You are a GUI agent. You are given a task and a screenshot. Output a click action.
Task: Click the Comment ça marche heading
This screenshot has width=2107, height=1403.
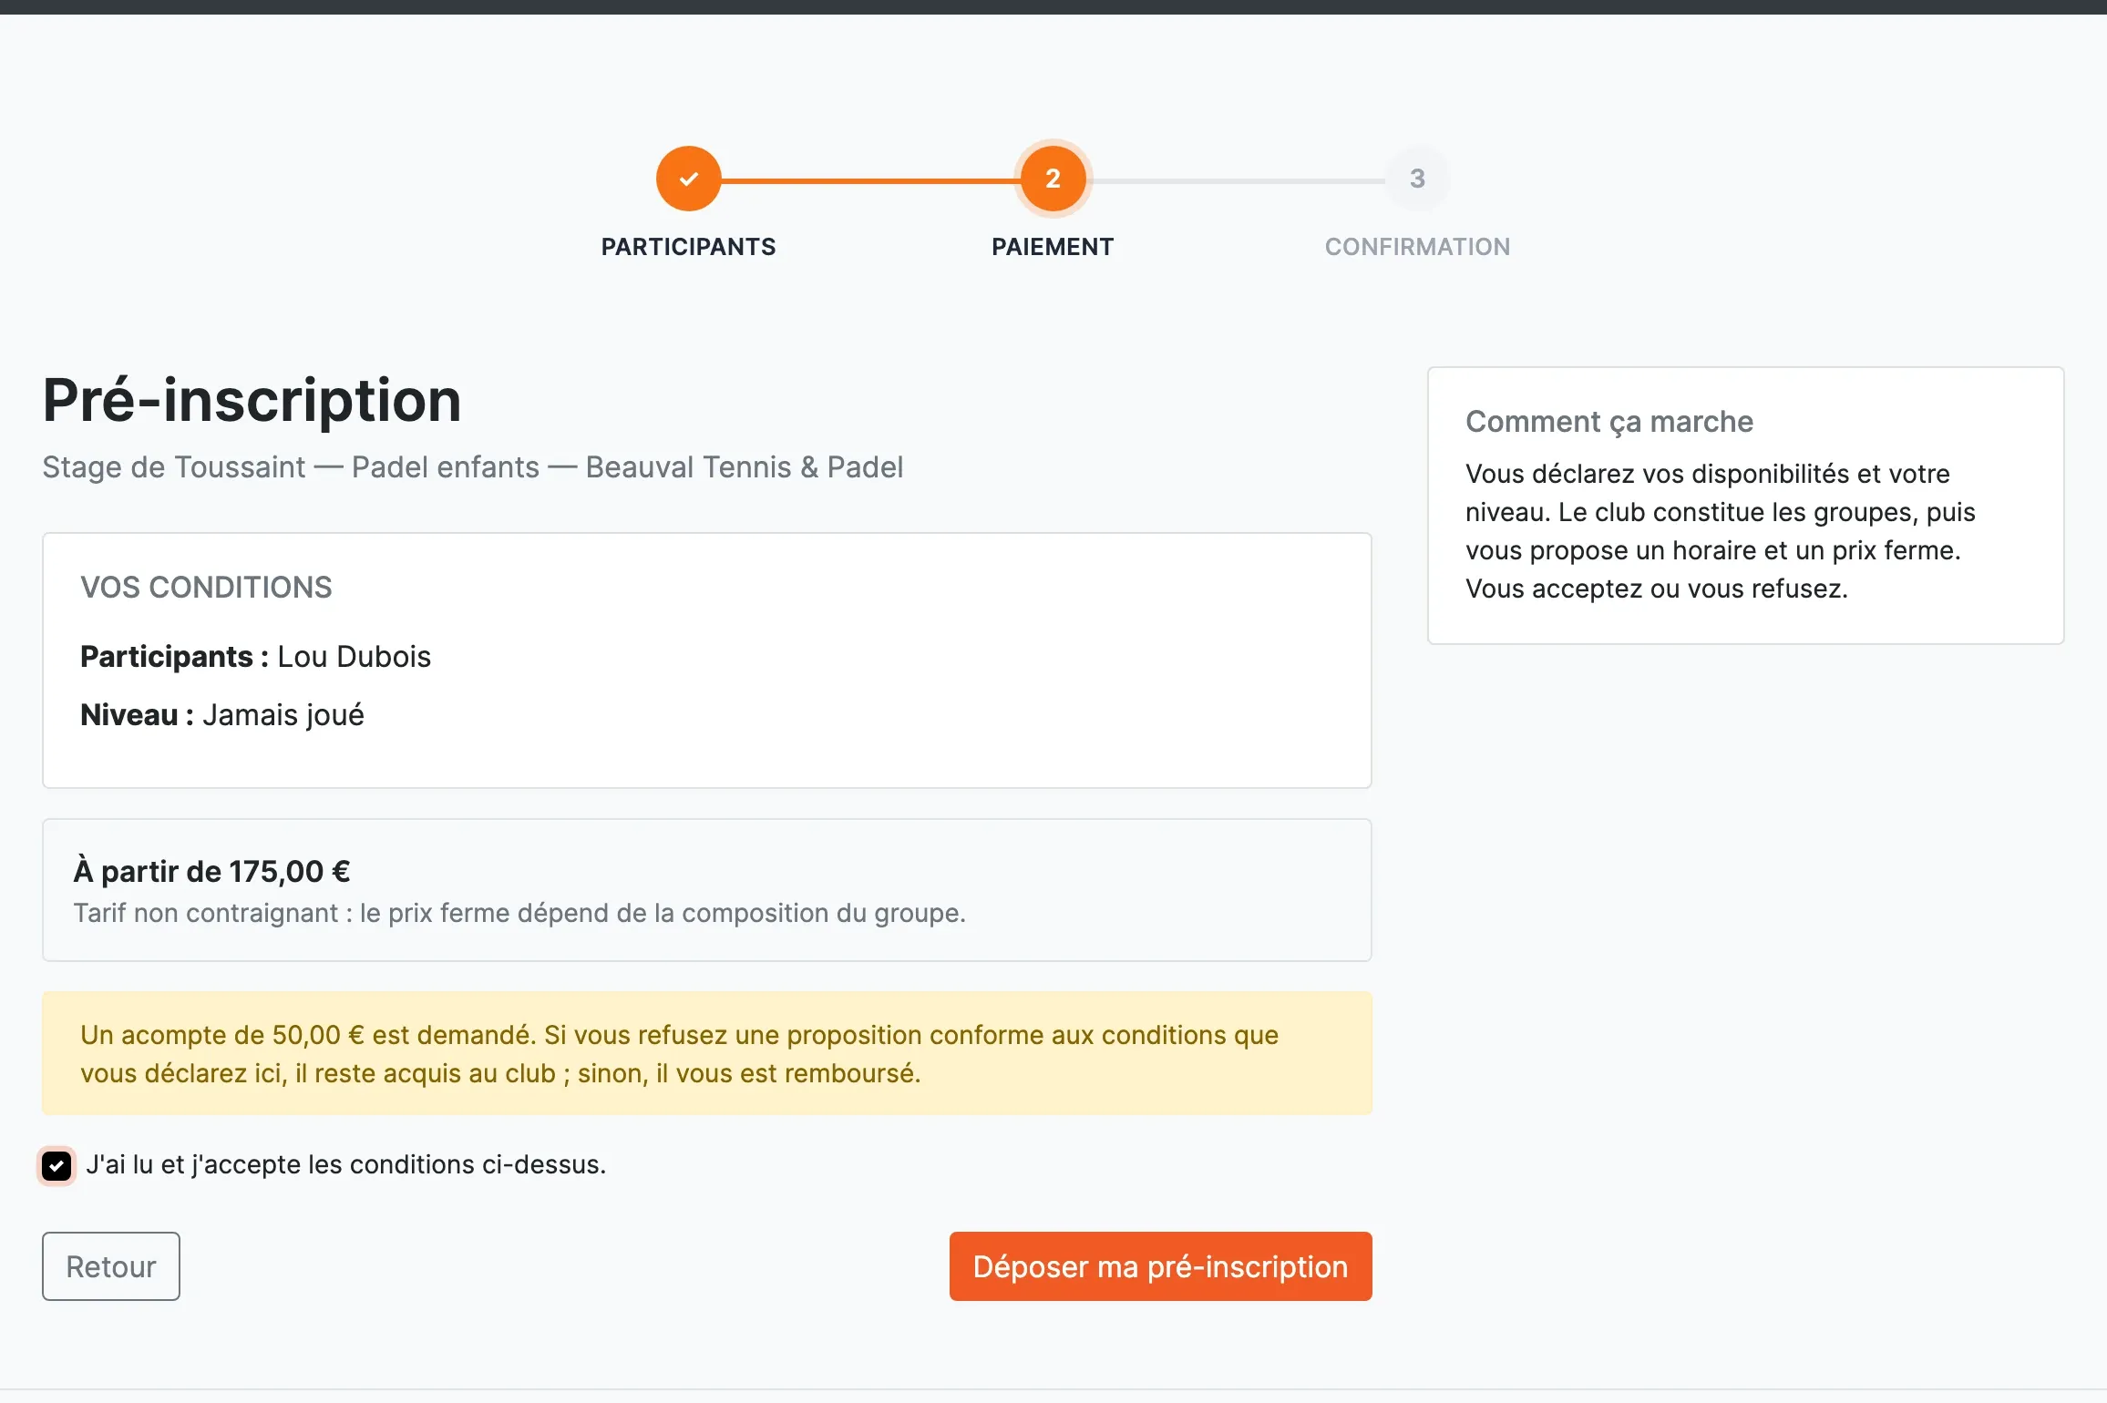(x=1609, y=422)
